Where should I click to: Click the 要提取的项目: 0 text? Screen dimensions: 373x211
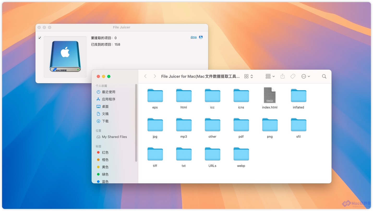click(x=104, y=38)
